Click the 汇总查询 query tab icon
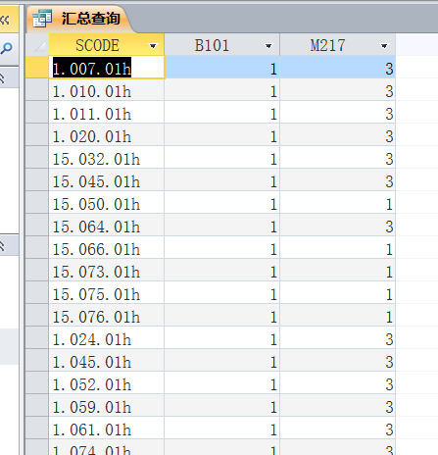Viewport: 438px width, 455px height. [x=42, y=19]
